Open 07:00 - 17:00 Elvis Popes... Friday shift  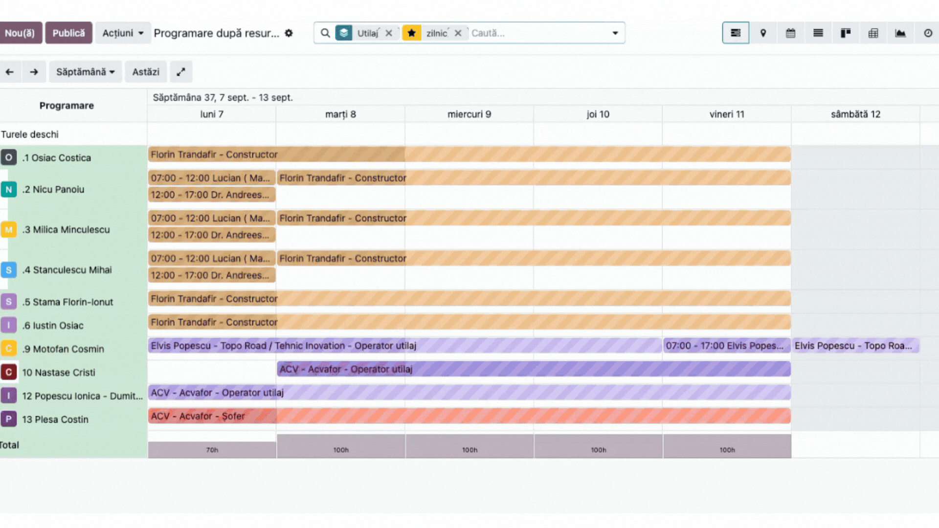pyautogui.click(x=727, y=345)
